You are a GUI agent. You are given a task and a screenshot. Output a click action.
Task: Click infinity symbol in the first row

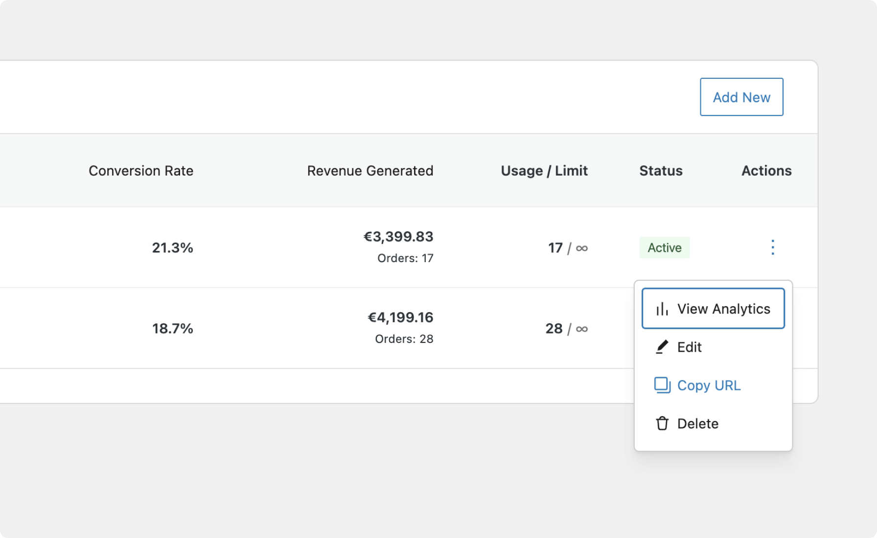[x=582, y=248]
